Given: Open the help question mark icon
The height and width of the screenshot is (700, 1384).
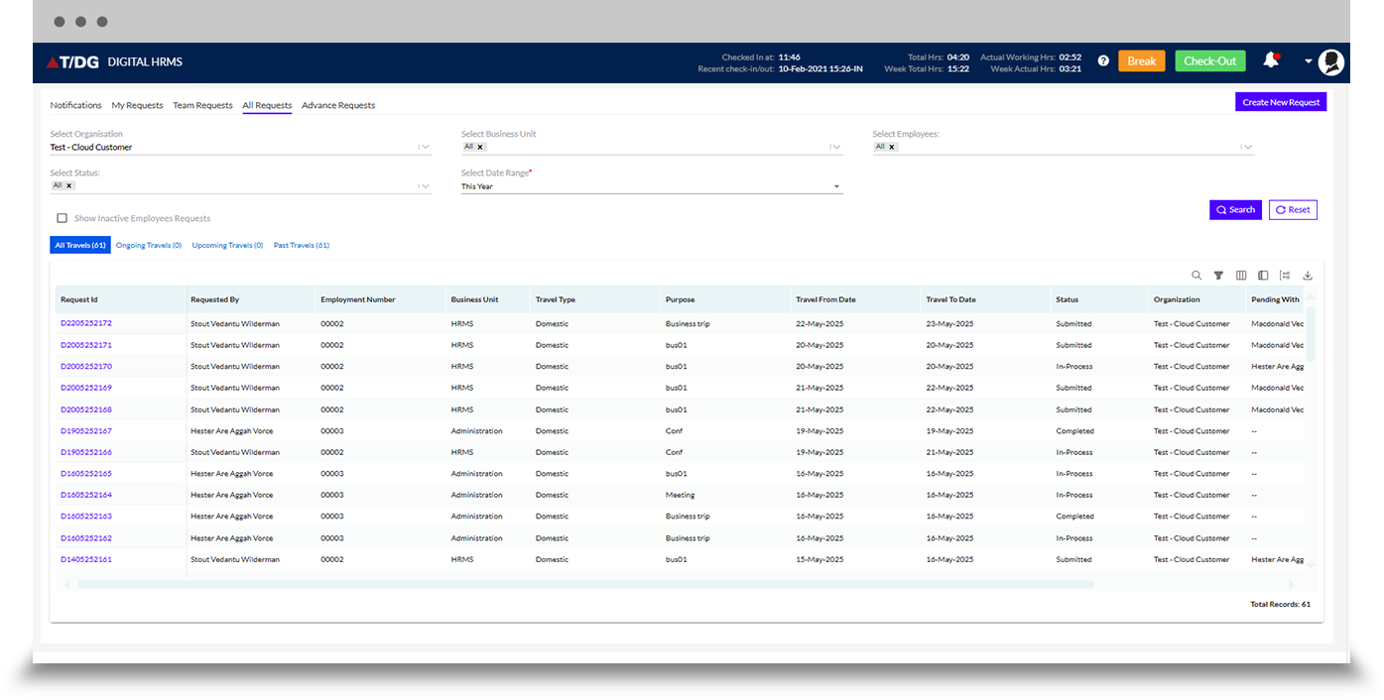Looking at the screenshot, I should pos(1103,61).
